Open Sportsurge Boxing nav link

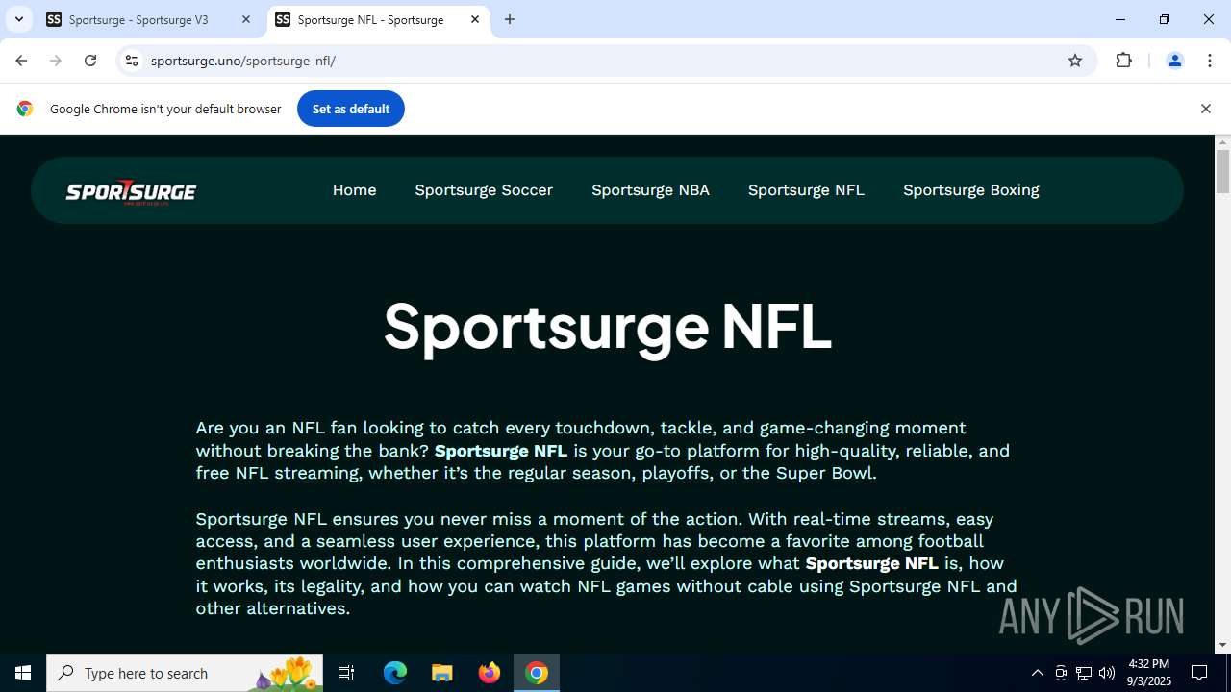point(971,190)
